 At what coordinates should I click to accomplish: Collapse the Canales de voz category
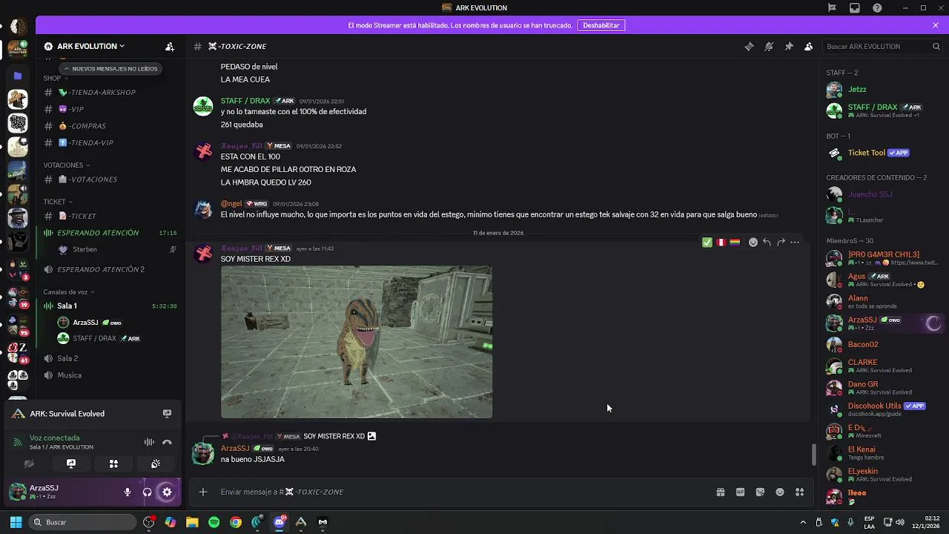(x=70, y=291)
